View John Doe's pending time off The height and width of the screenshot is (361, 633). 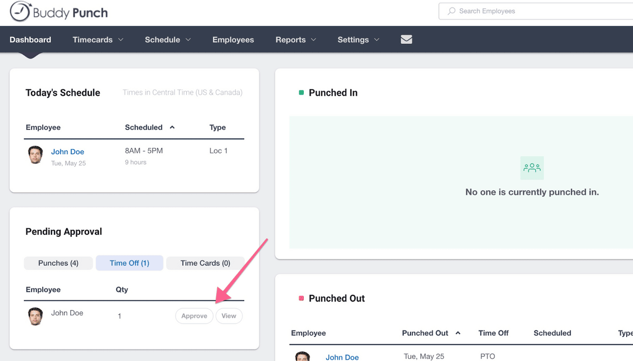[229, 316]
